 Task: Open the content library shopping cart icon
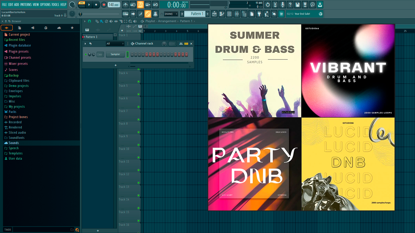(281, 14)
